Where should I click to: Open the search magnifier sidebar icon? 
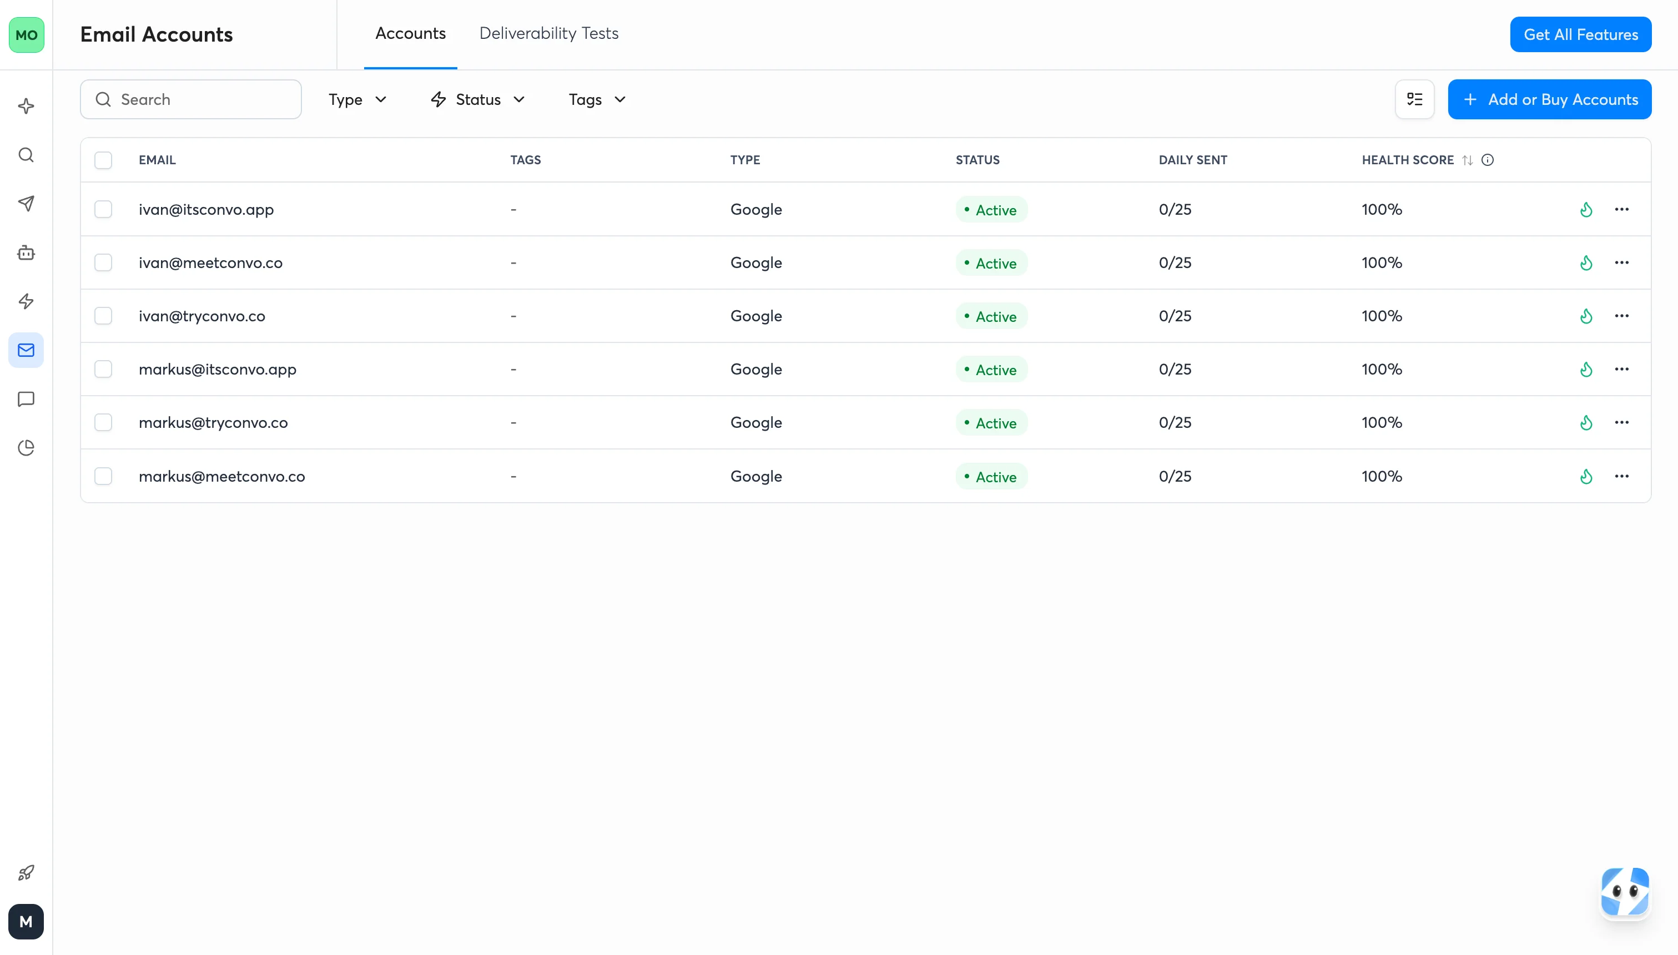click(26, 155)
